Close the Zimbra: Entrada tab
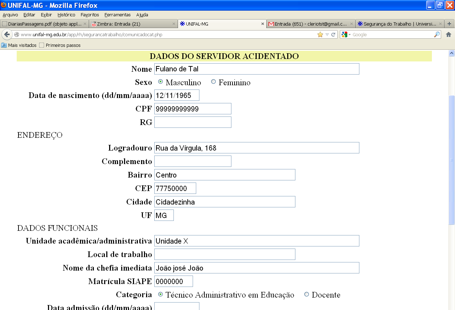This screenshot has height=310, width=455. pos(174,24)
